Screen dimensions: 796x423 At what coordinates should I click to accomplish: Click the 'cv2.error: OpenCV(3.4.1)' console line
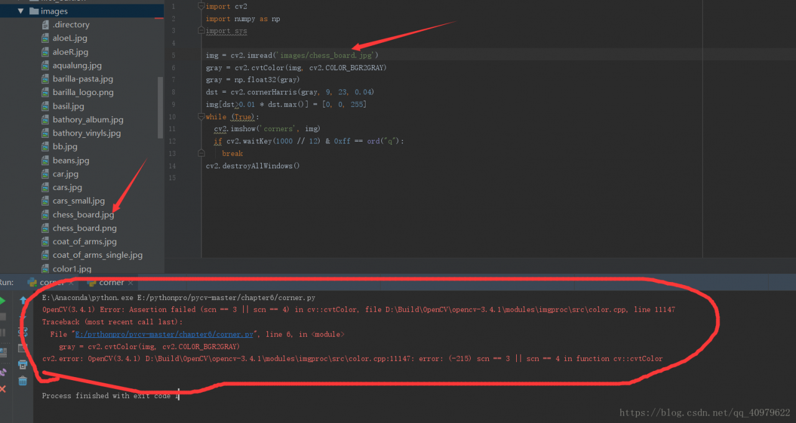352,358
